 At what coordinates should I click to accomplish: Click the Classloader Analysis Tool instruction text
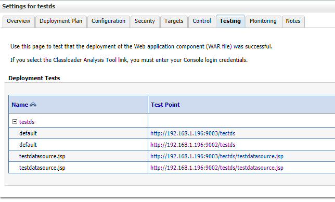coord(129,60)
